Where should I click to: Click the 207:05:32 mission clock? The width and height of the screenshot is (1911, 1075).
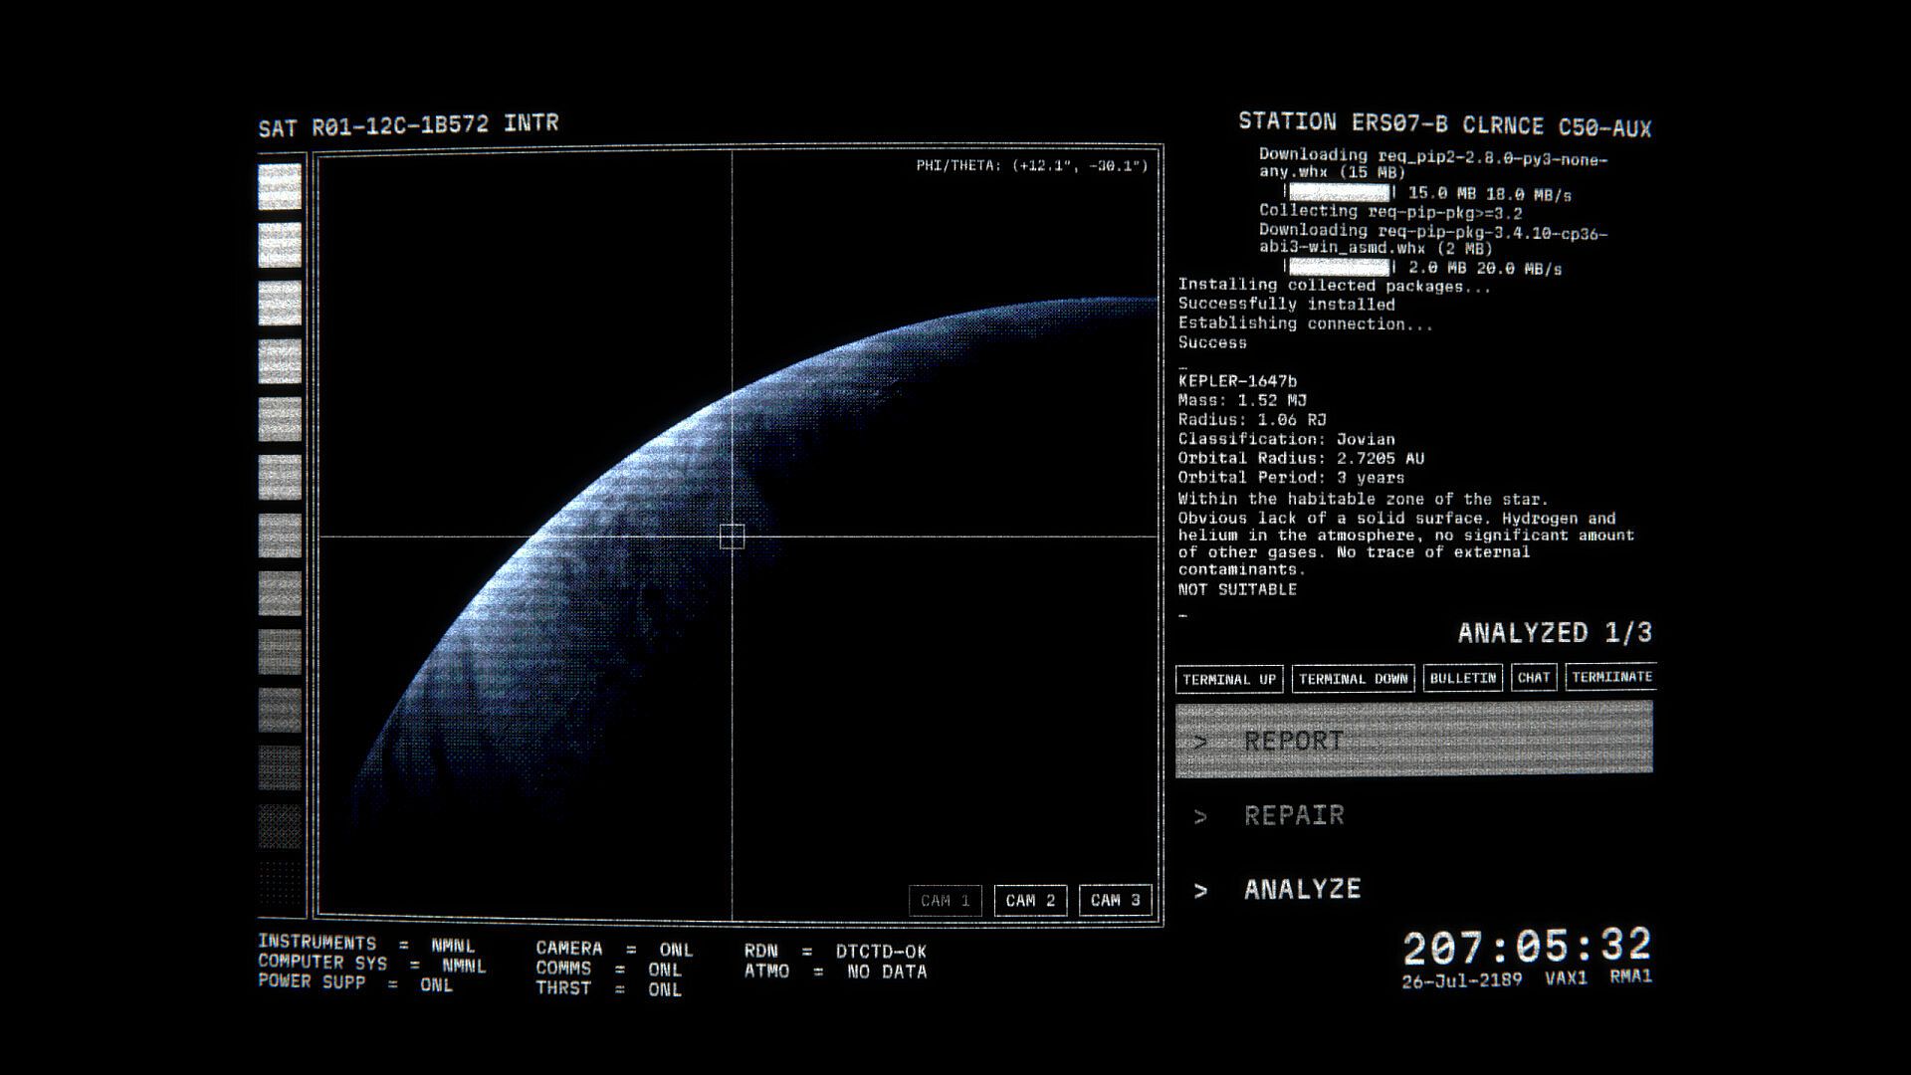pos(1527,947)
